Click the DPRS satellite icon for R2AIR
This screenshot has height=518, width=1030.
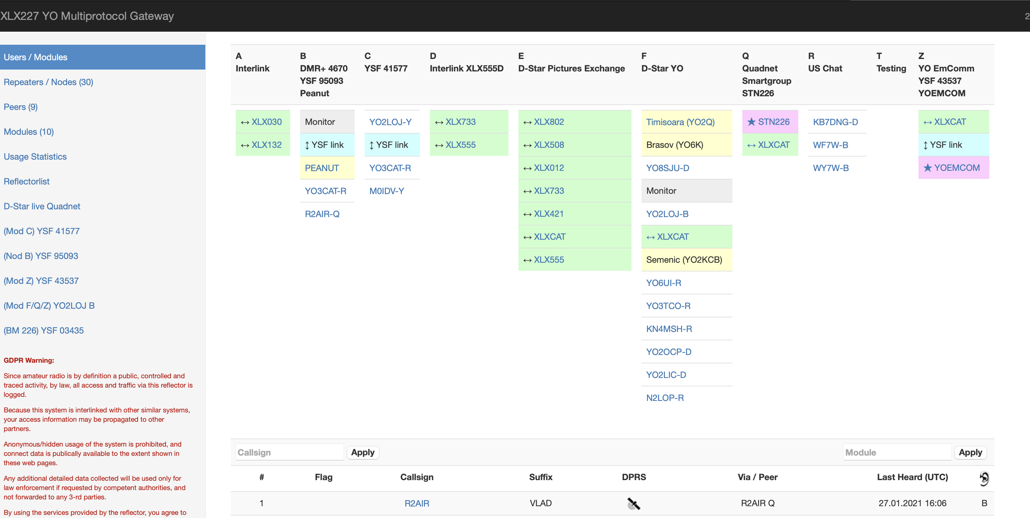pos(633,504)
